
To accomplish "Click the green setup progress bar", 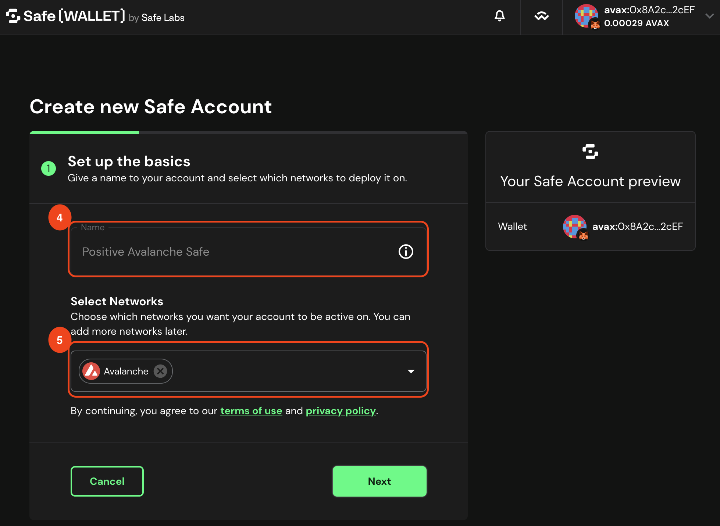I will coord(84,132).
